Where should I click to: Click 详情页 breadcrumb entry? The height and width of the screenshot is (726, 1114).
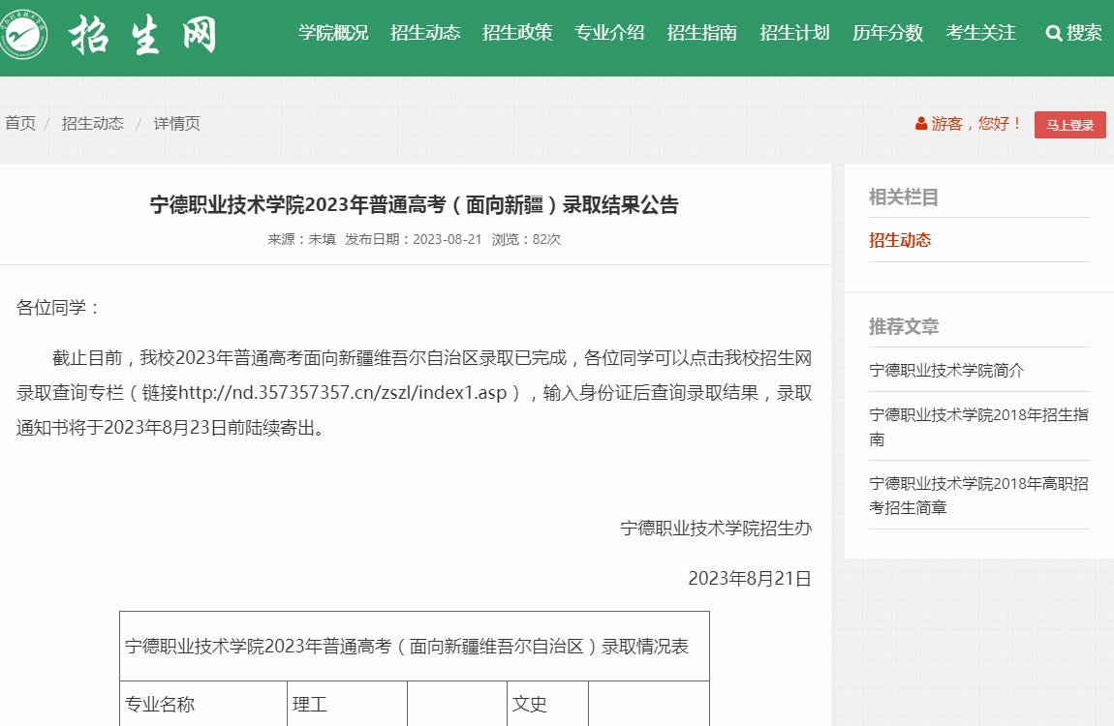point(177,124)
